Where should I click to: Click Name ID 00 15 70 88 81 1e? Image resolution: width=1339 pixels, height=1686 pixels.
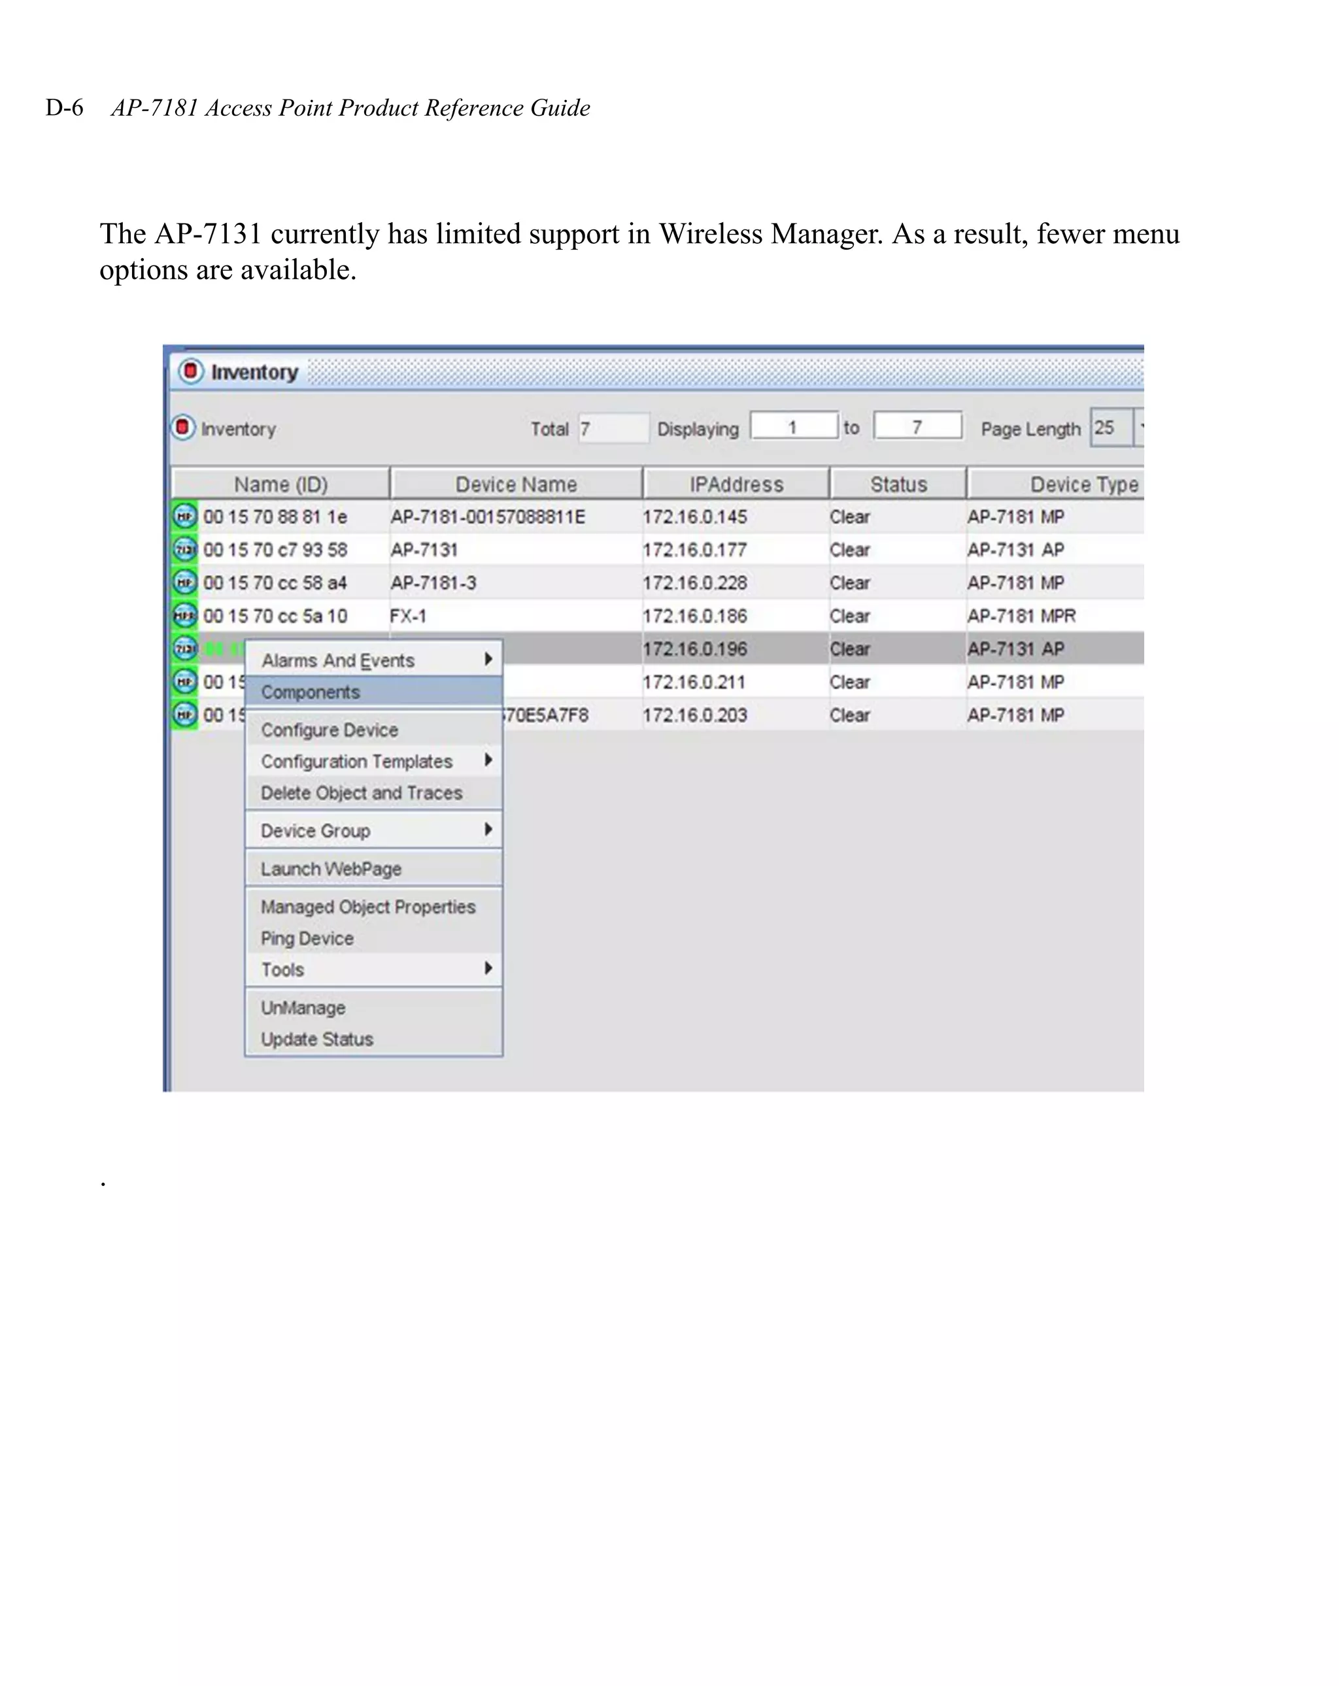point(275,517)
